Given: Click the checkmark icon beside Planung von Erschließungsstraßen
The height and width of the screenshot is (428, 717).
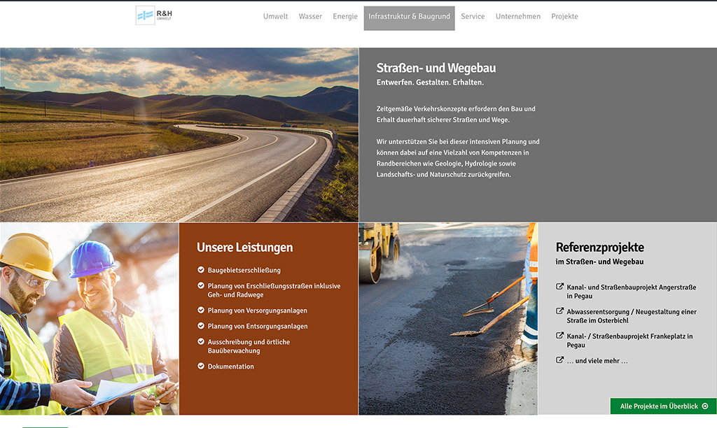Looking at the screenshot, I should click(x=201, y=285).
